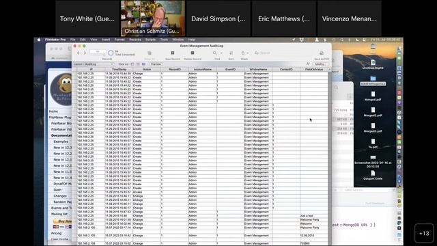Click the Spotlight search icon in menu bar
Image resolution: width=437 pixels, height=246 pixels.
pos(342,40)
